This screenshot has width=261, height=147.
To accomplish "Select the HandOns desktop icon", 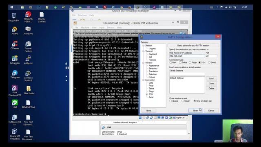I will 28,31.
